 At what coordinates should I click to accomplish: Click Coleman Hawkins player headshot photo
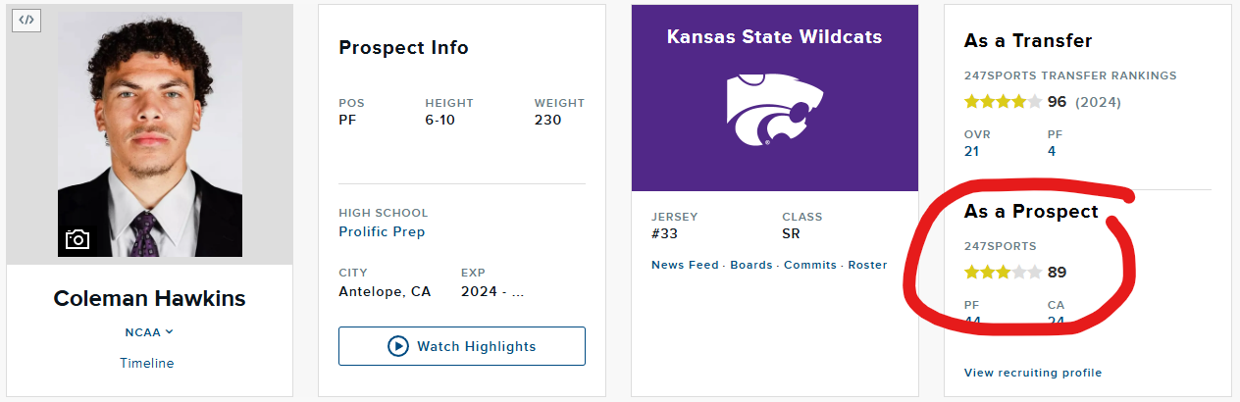150,134
